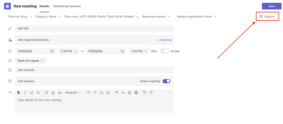
Task: Click the meeting details text area
Action: click(x=94, y=105)
